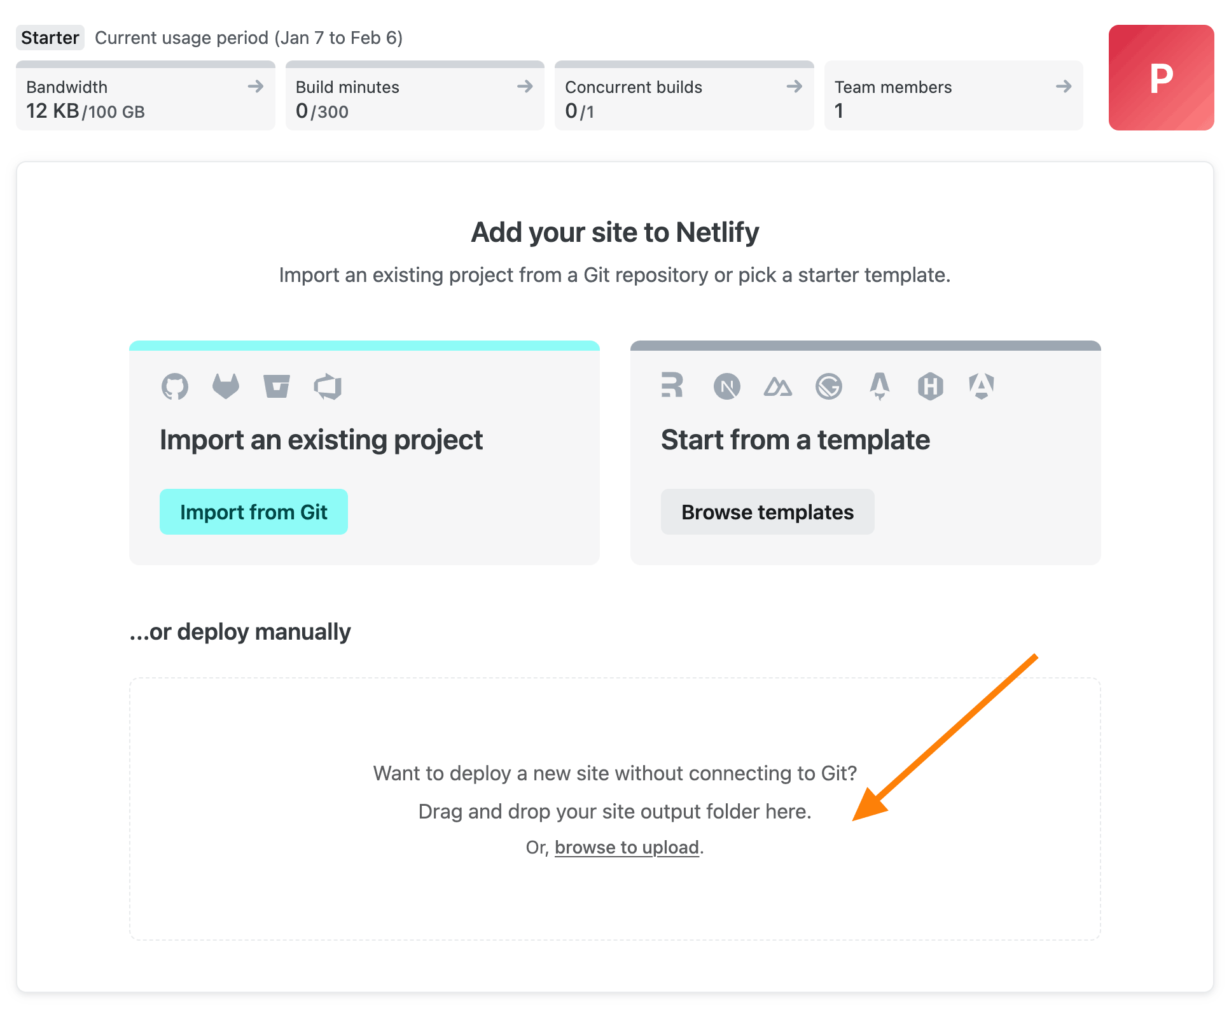Click the Hugo framework icon
1229x1012 pixels.
point(930,386)
